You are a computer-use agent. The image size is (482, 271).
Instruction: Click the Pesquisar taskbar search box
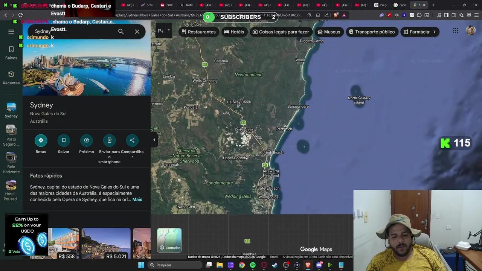pyautogui.click(x=174, y=265)
